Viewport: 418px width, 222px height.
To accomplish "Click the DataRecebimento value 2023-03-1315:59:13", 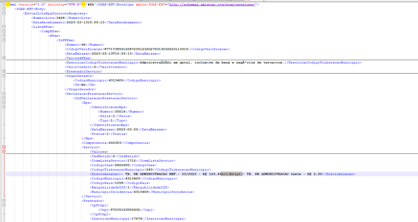I will 85,22.
